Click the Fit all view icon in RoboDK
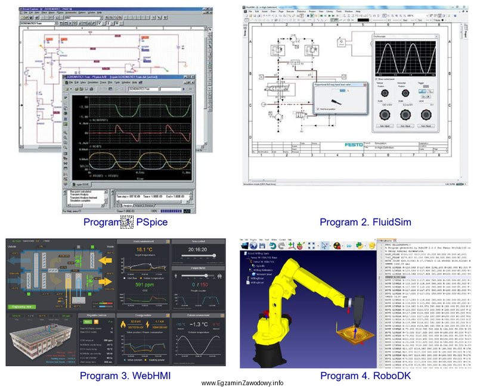 311,245
